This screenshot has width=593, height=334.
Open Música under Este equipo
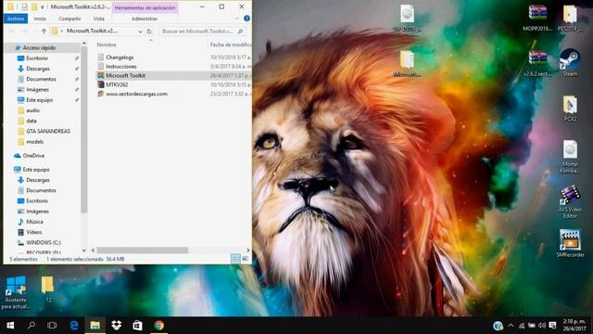[x=34, y=222]
